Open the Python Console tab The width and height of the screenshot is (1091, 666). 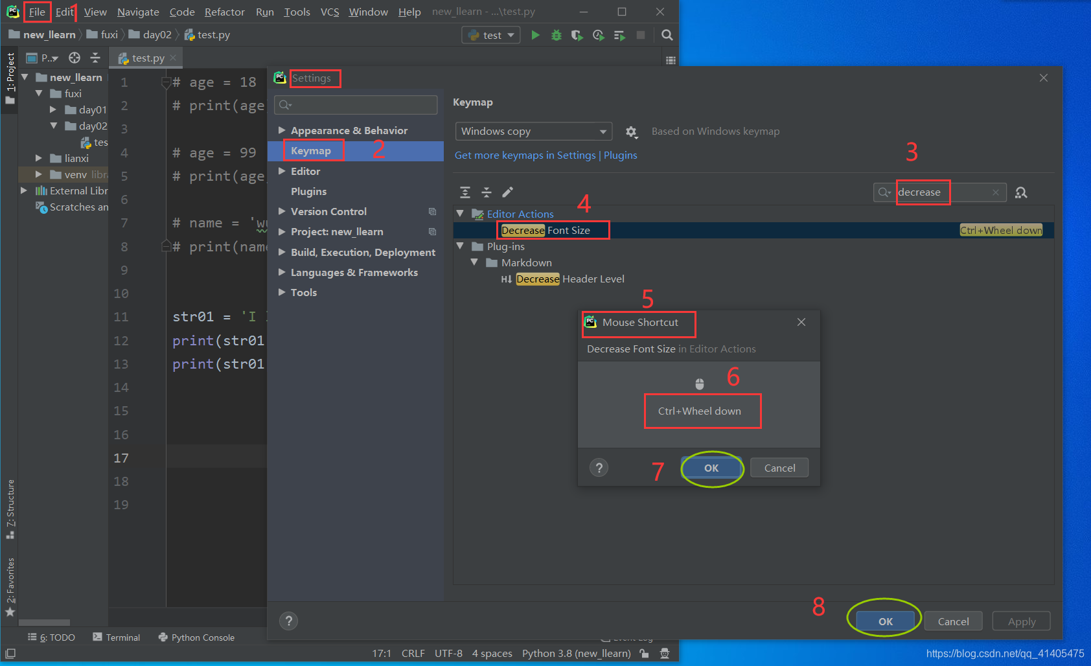[196, 637]
